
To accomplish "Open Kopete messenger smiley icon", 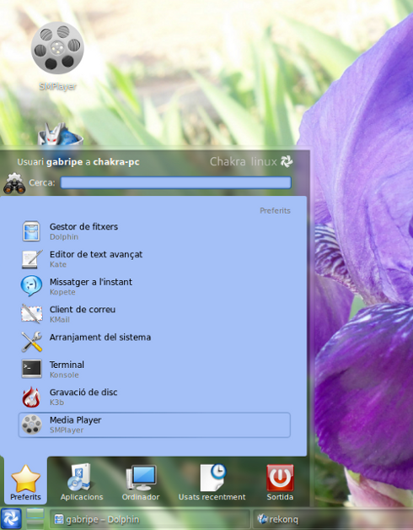I will (x=31, y=286).
